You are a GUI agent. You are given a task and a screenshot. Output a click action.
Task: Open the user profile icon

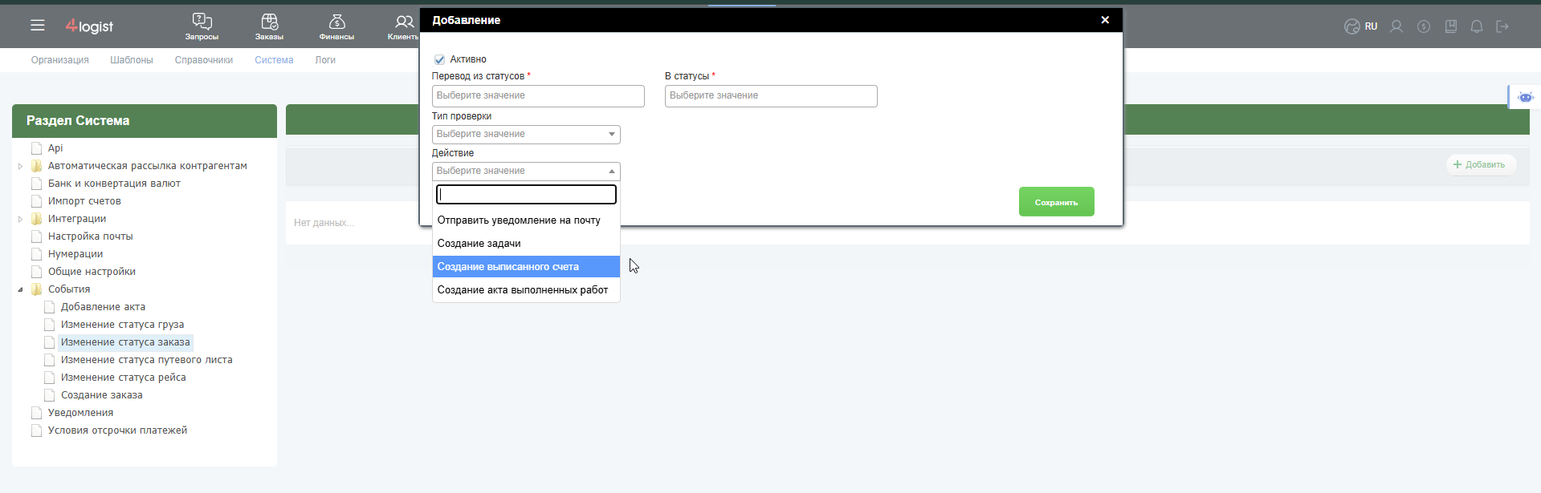1396,26
